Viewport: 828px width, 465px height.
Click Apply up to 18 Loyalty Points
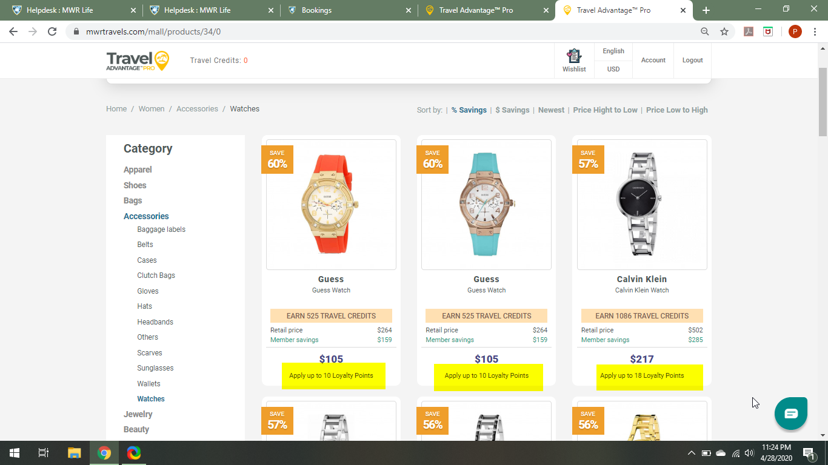642,375
